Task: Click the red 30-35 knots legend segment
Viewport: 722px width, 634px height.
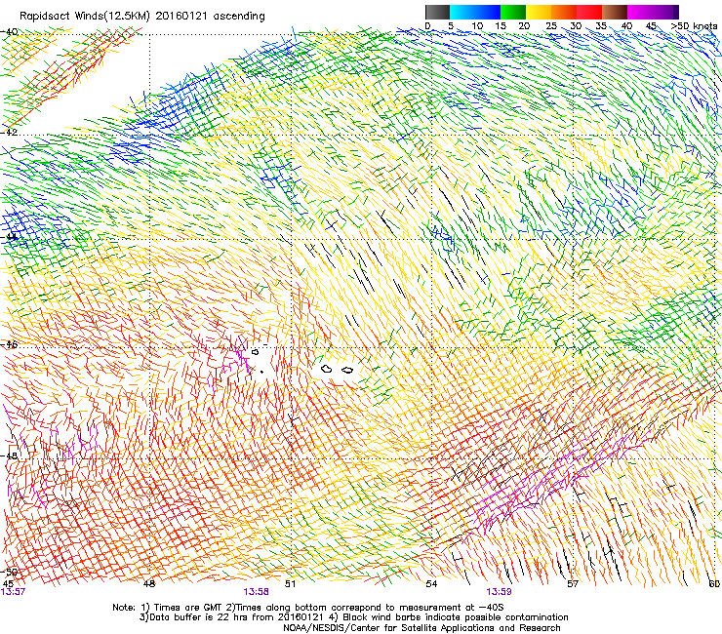Action: [589, 12]
